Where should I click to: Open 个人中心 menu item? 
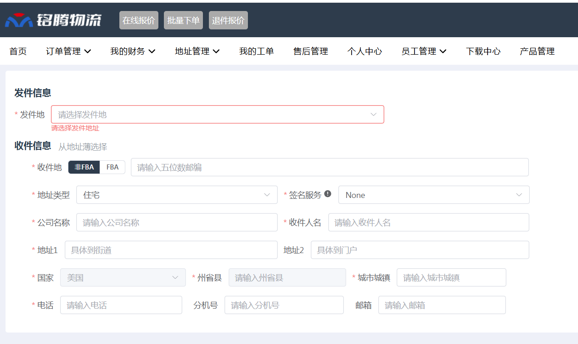[x=365, y=51]
